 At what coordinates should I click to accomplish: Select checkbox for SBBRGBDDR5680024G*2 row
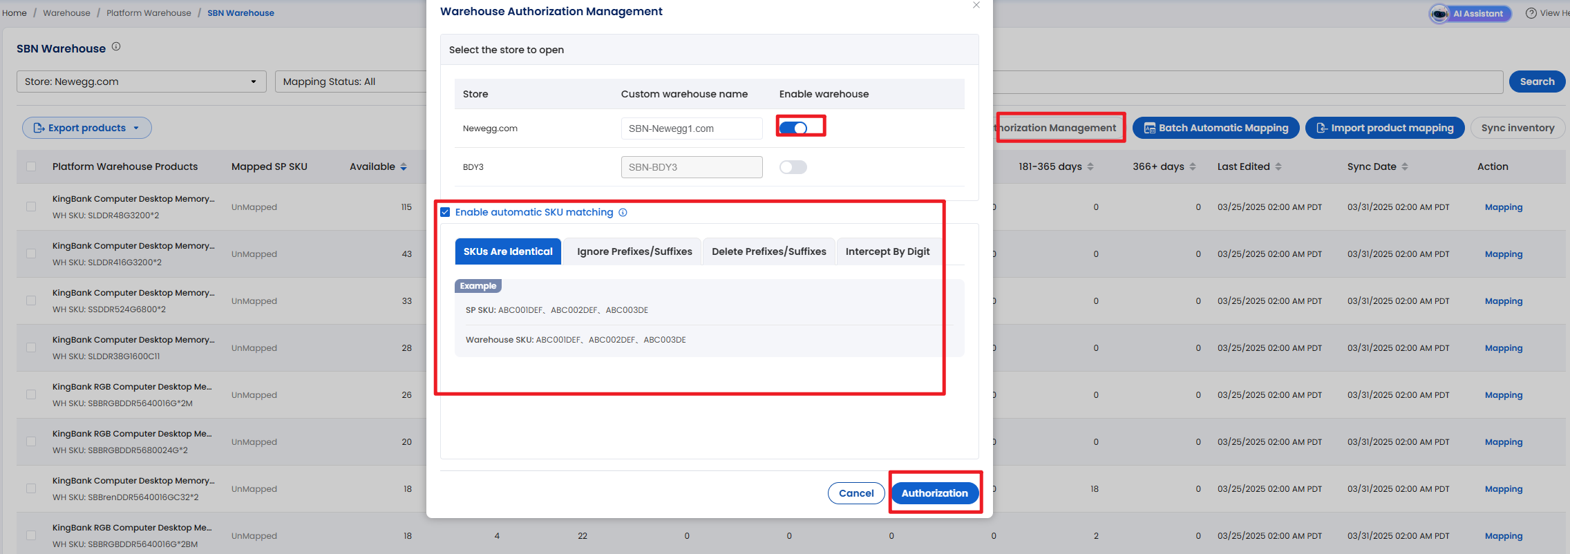[x=31, y=441]
